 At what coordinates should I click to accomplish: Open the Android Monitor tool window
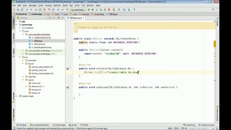pyautogui.click(x=39, y=125)
